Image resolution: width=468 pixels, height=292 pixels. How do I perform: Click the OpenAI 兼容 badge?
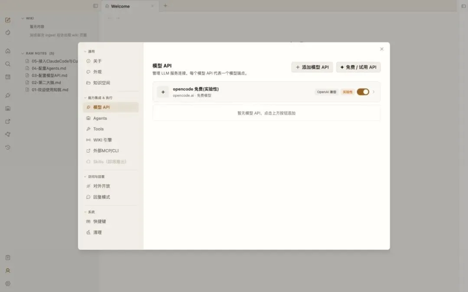click(x=327, y=92)
